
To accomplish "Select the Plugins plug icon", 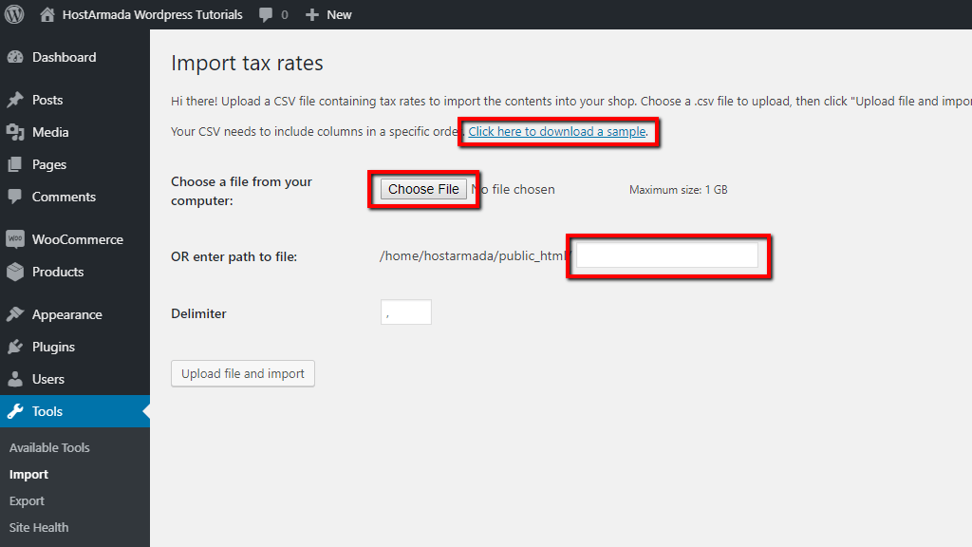I will 14,347.
